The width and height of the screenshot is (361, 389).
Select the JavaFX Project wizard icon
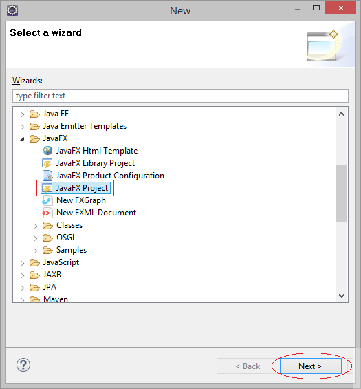click(x=47, y=188)
